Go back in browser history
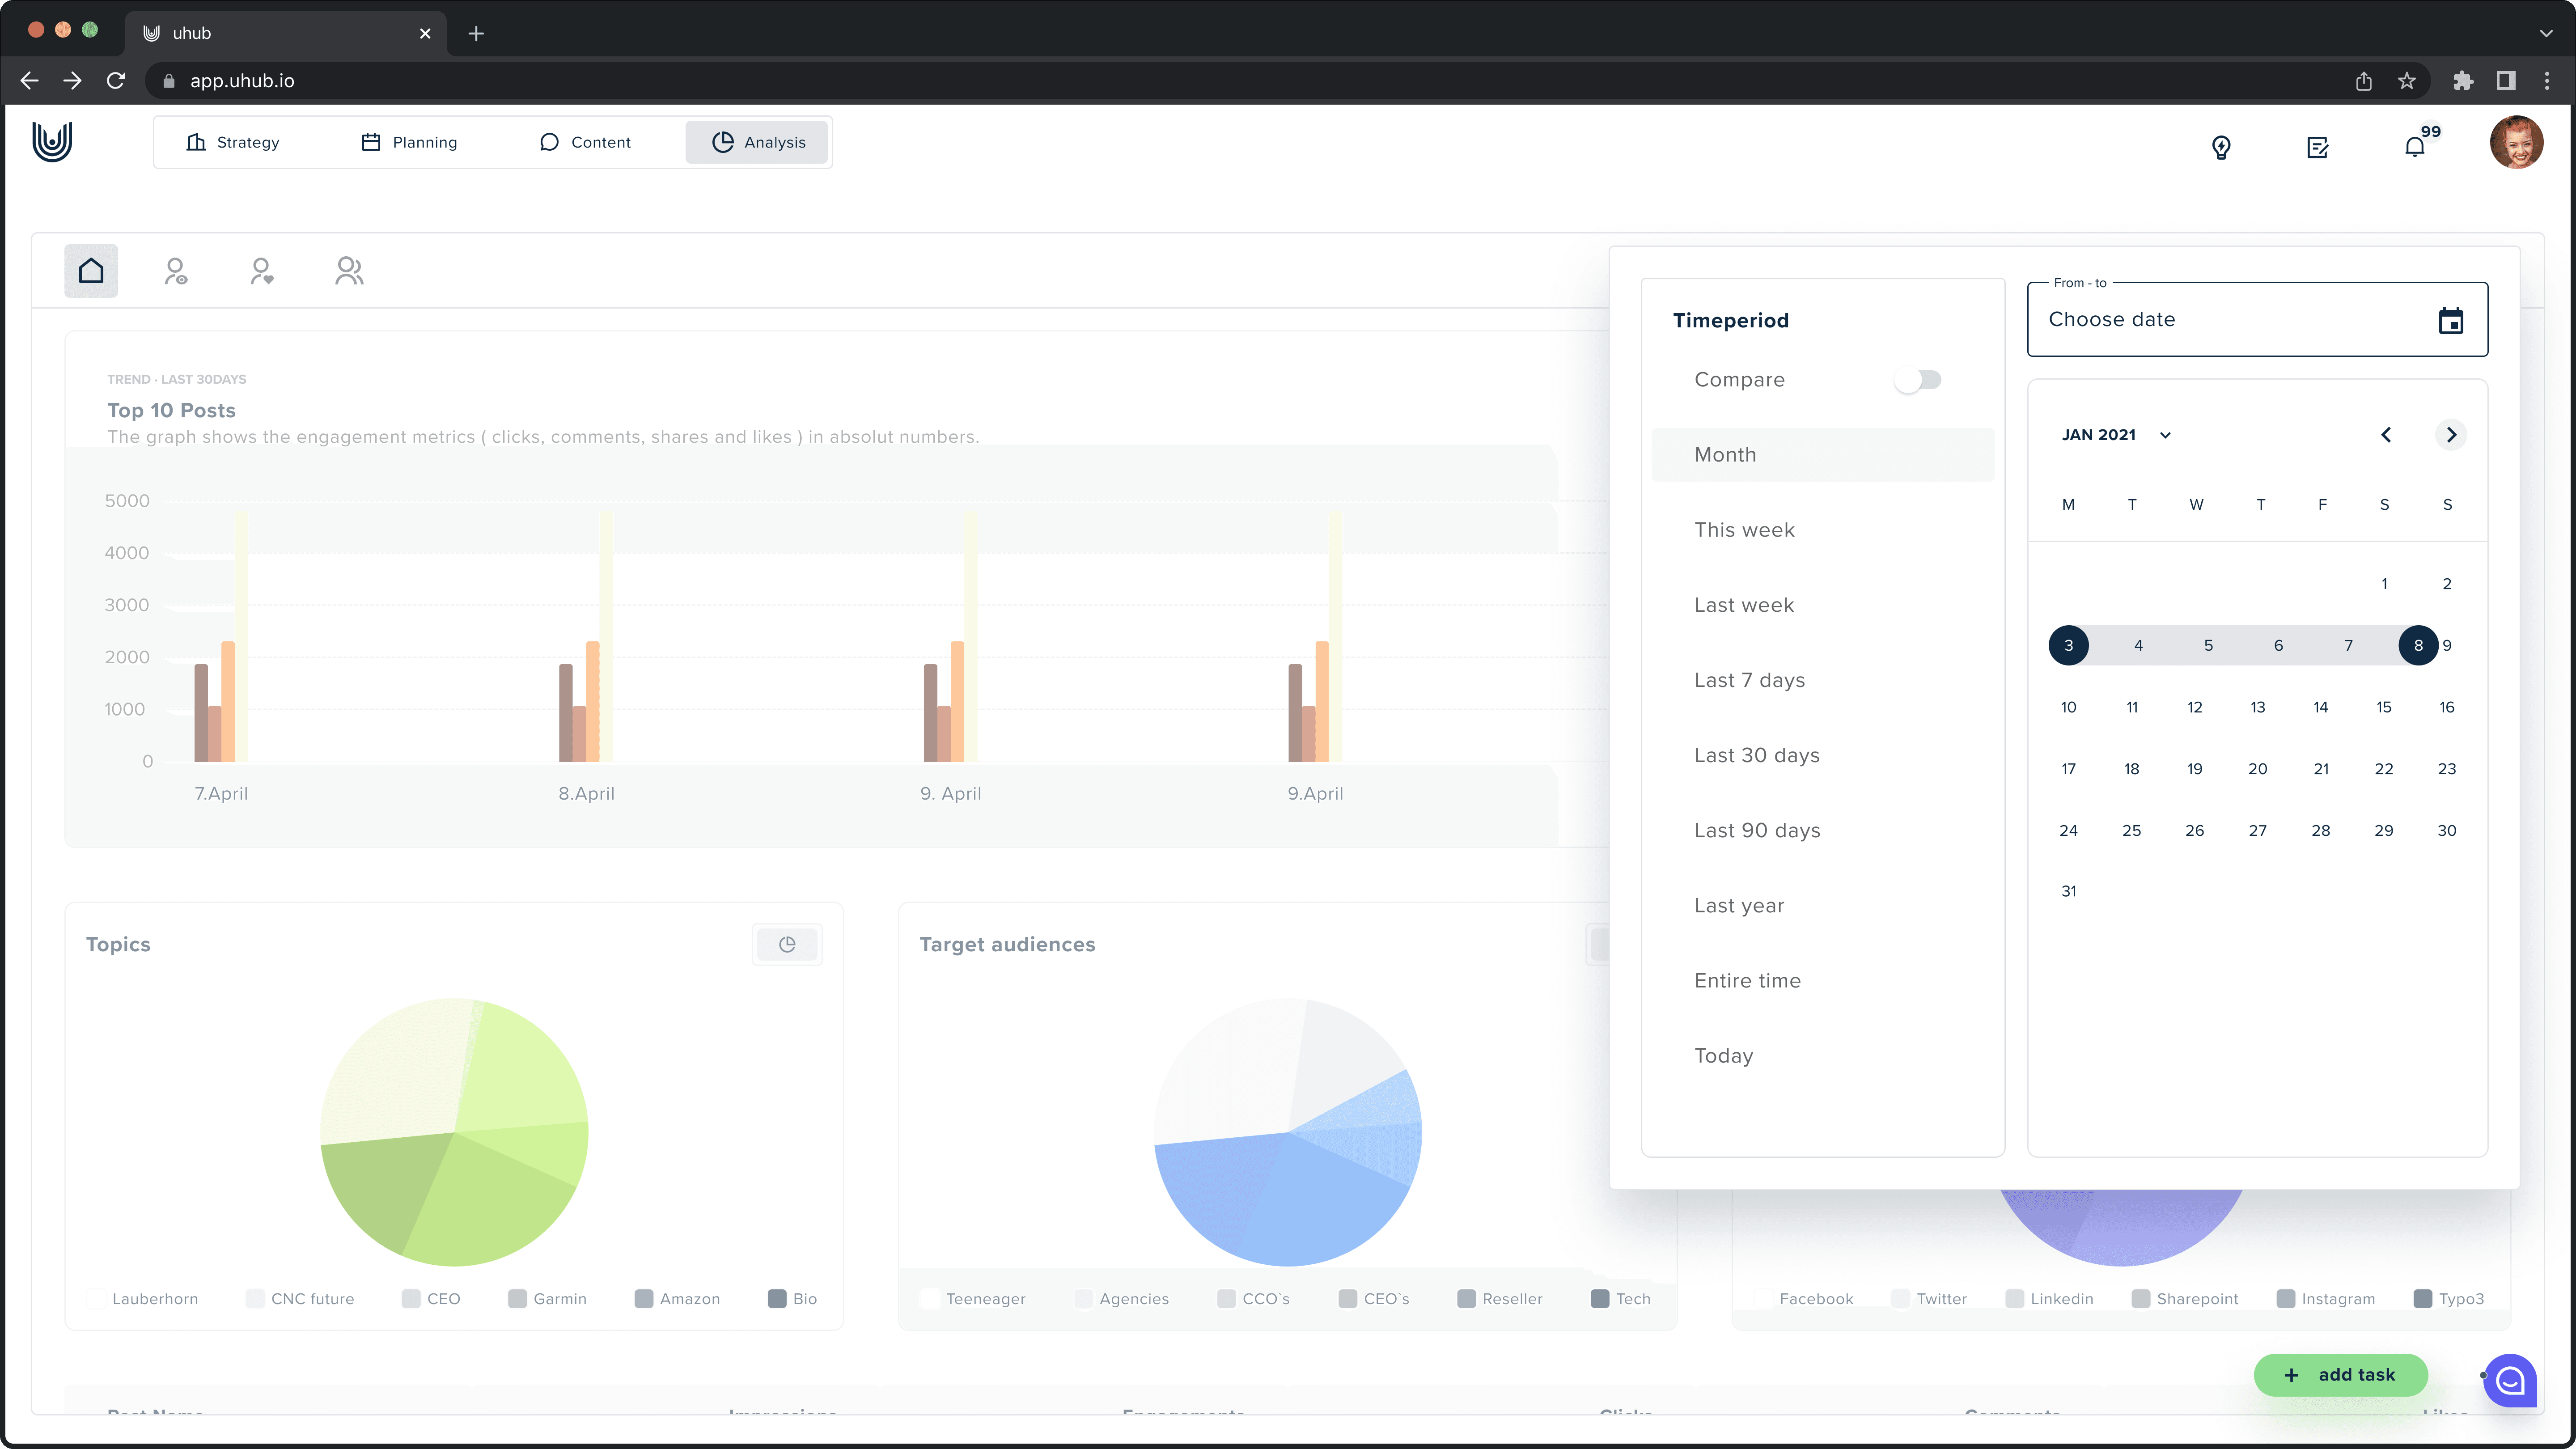 (x=30, y=81)
